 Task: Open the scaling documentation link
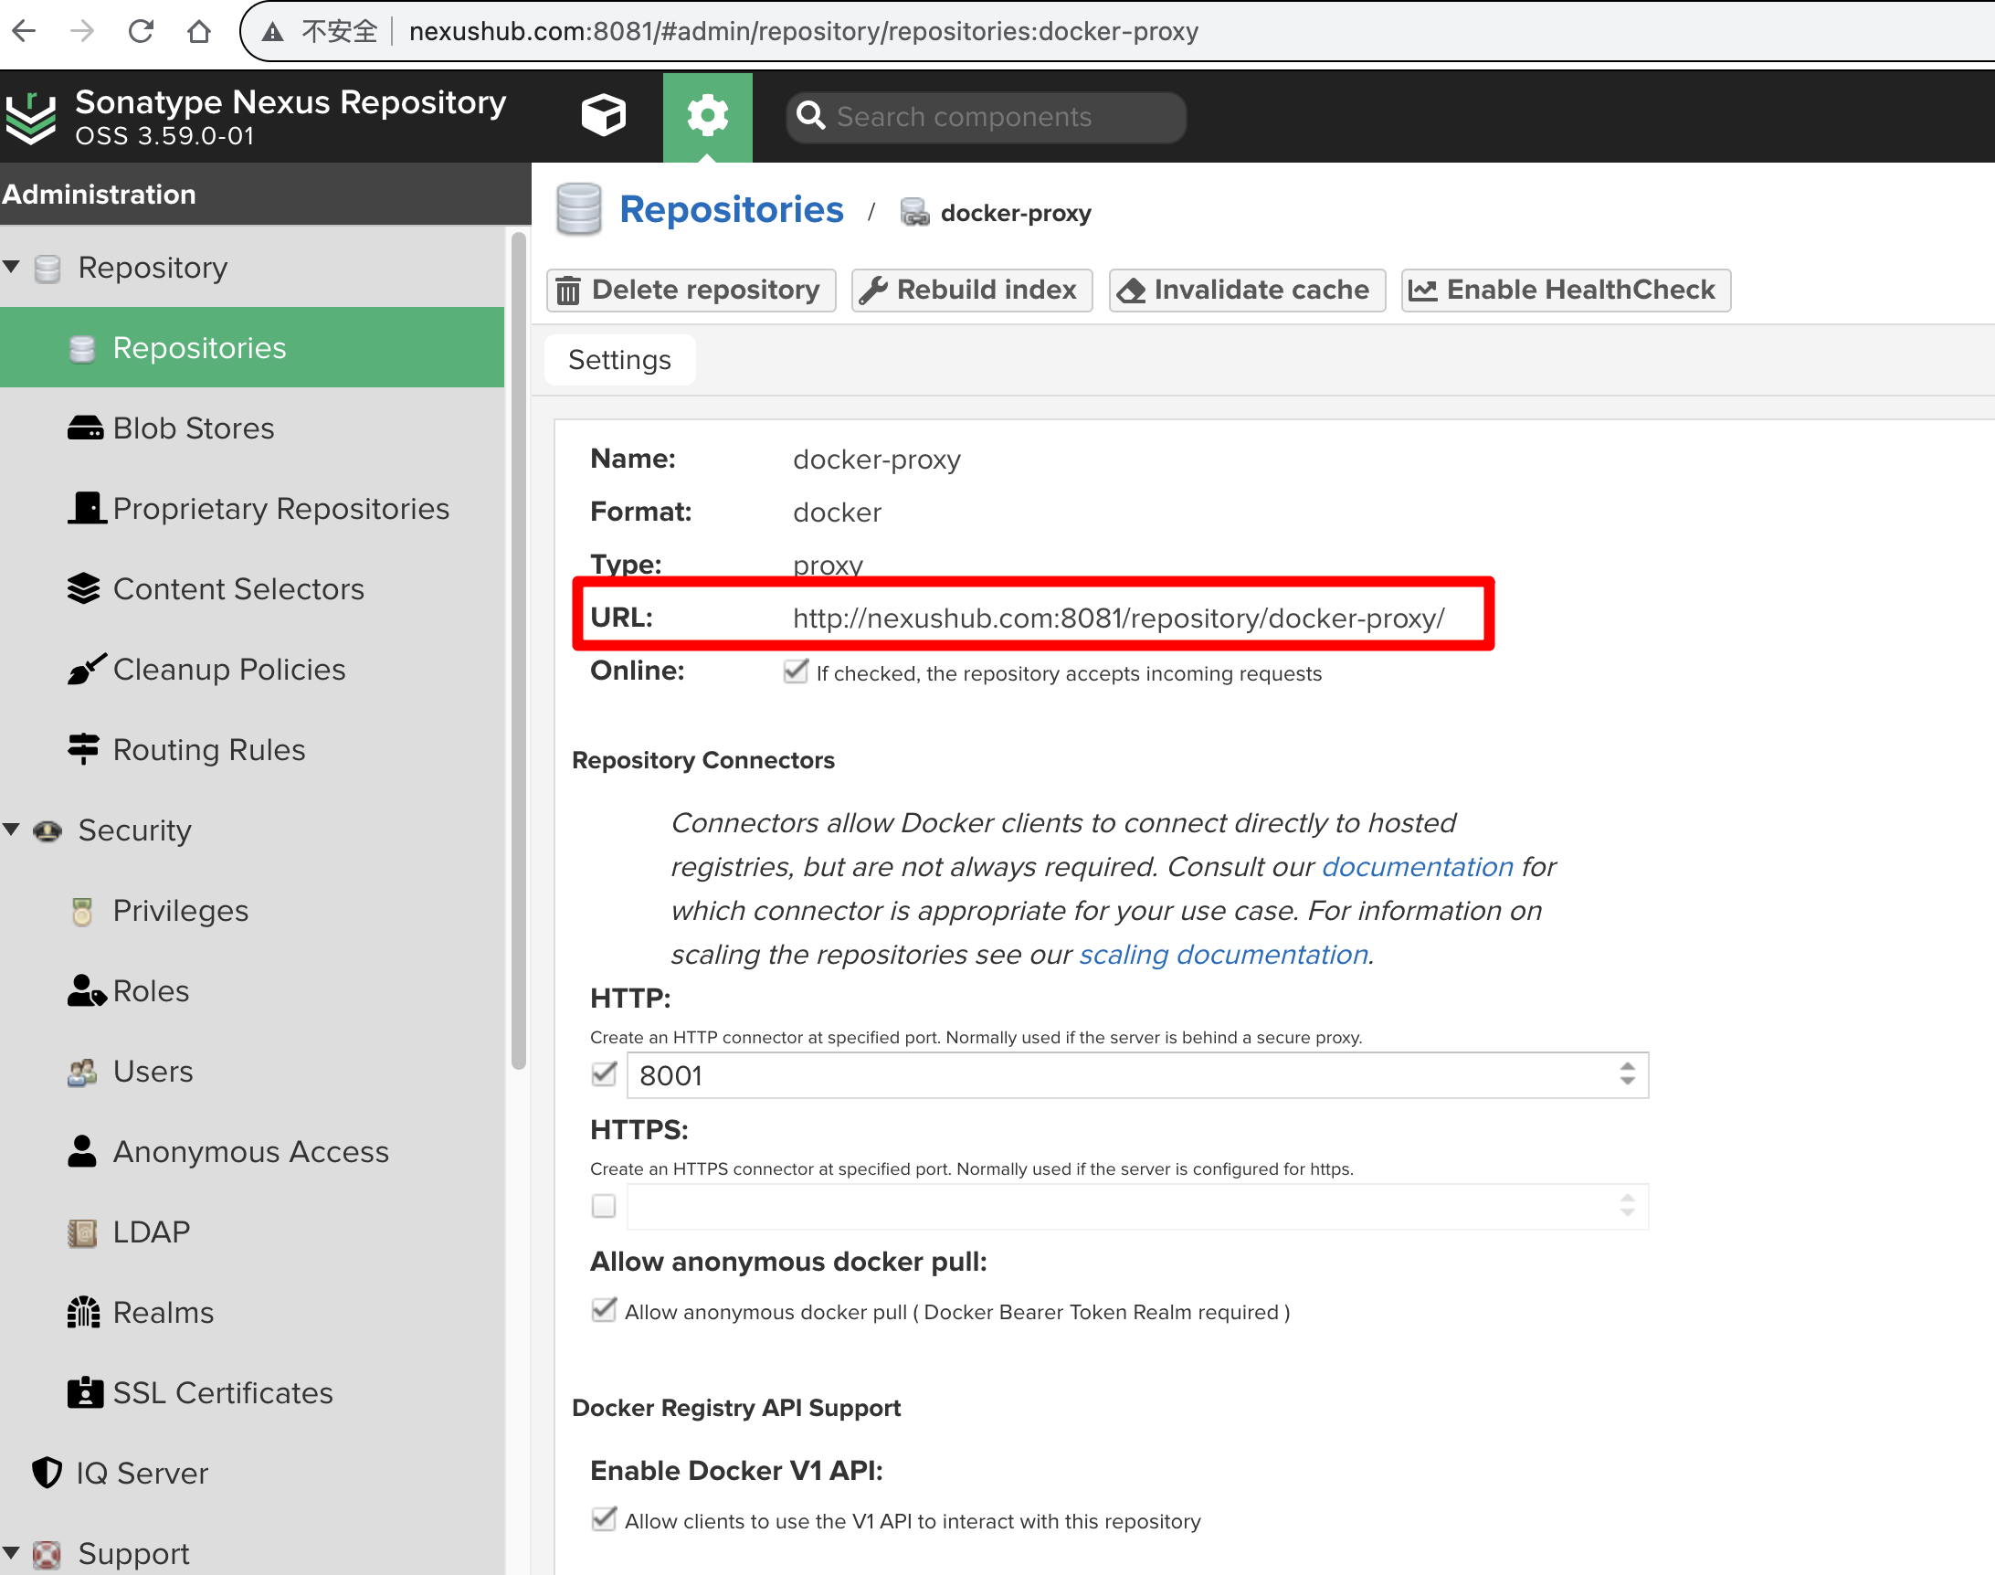tap(1223, 955)
